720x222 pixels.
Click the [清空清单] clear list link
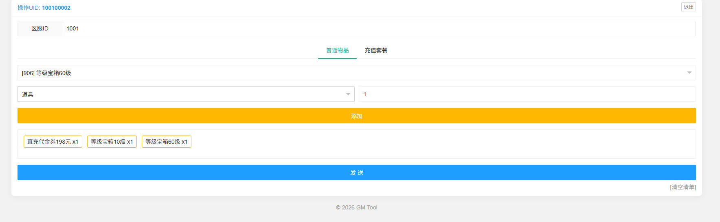pos(683,187)
